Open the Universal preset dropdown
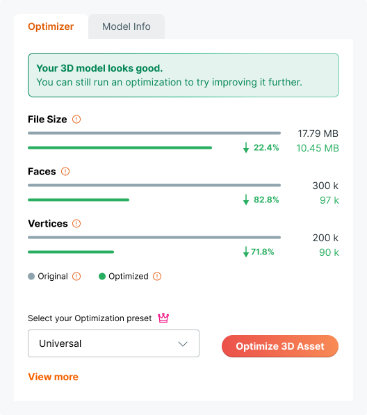 tap(113, 343)
